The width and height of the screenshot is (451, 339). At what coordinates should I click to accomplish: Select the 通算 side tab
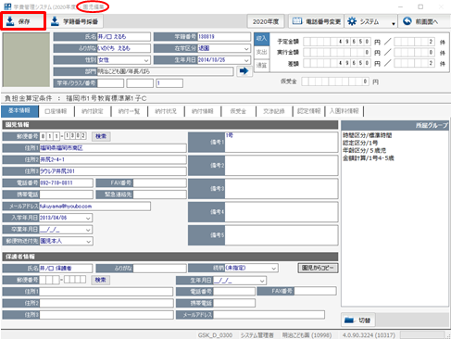[261, 66]
